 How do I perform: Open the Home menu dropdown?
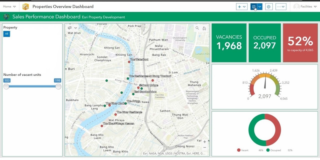pyautogui.click(x=9, y=7)
